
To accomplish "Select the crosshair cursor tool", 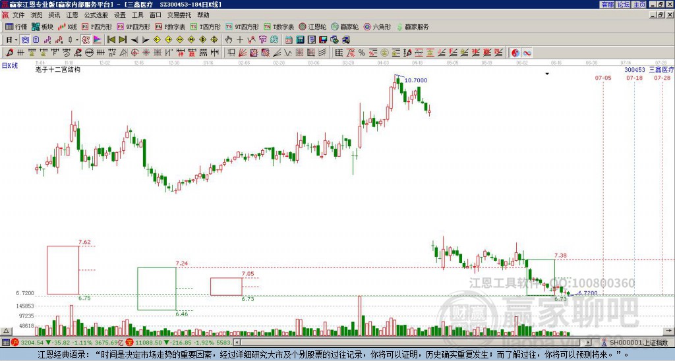I will [x=240, y=40].
